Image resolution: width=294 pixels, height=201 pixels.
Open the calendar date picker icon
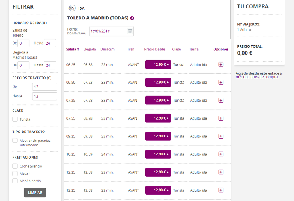(130, 31)
